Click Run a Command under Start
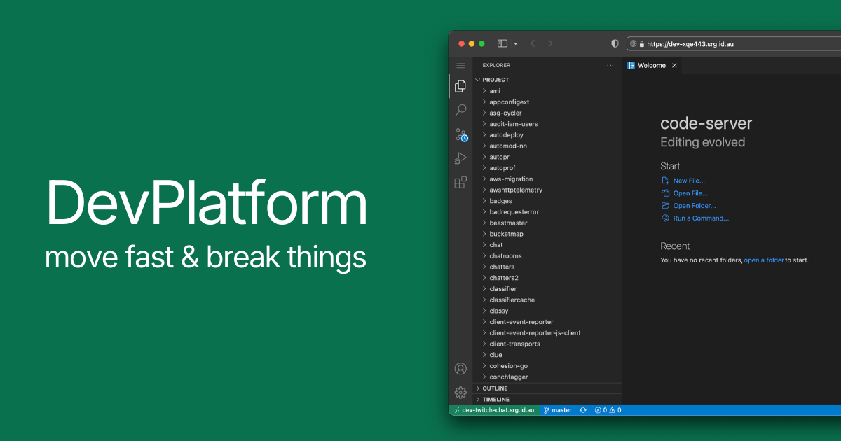The width and height of the screenshot is (841, 441). pos(700,218)
